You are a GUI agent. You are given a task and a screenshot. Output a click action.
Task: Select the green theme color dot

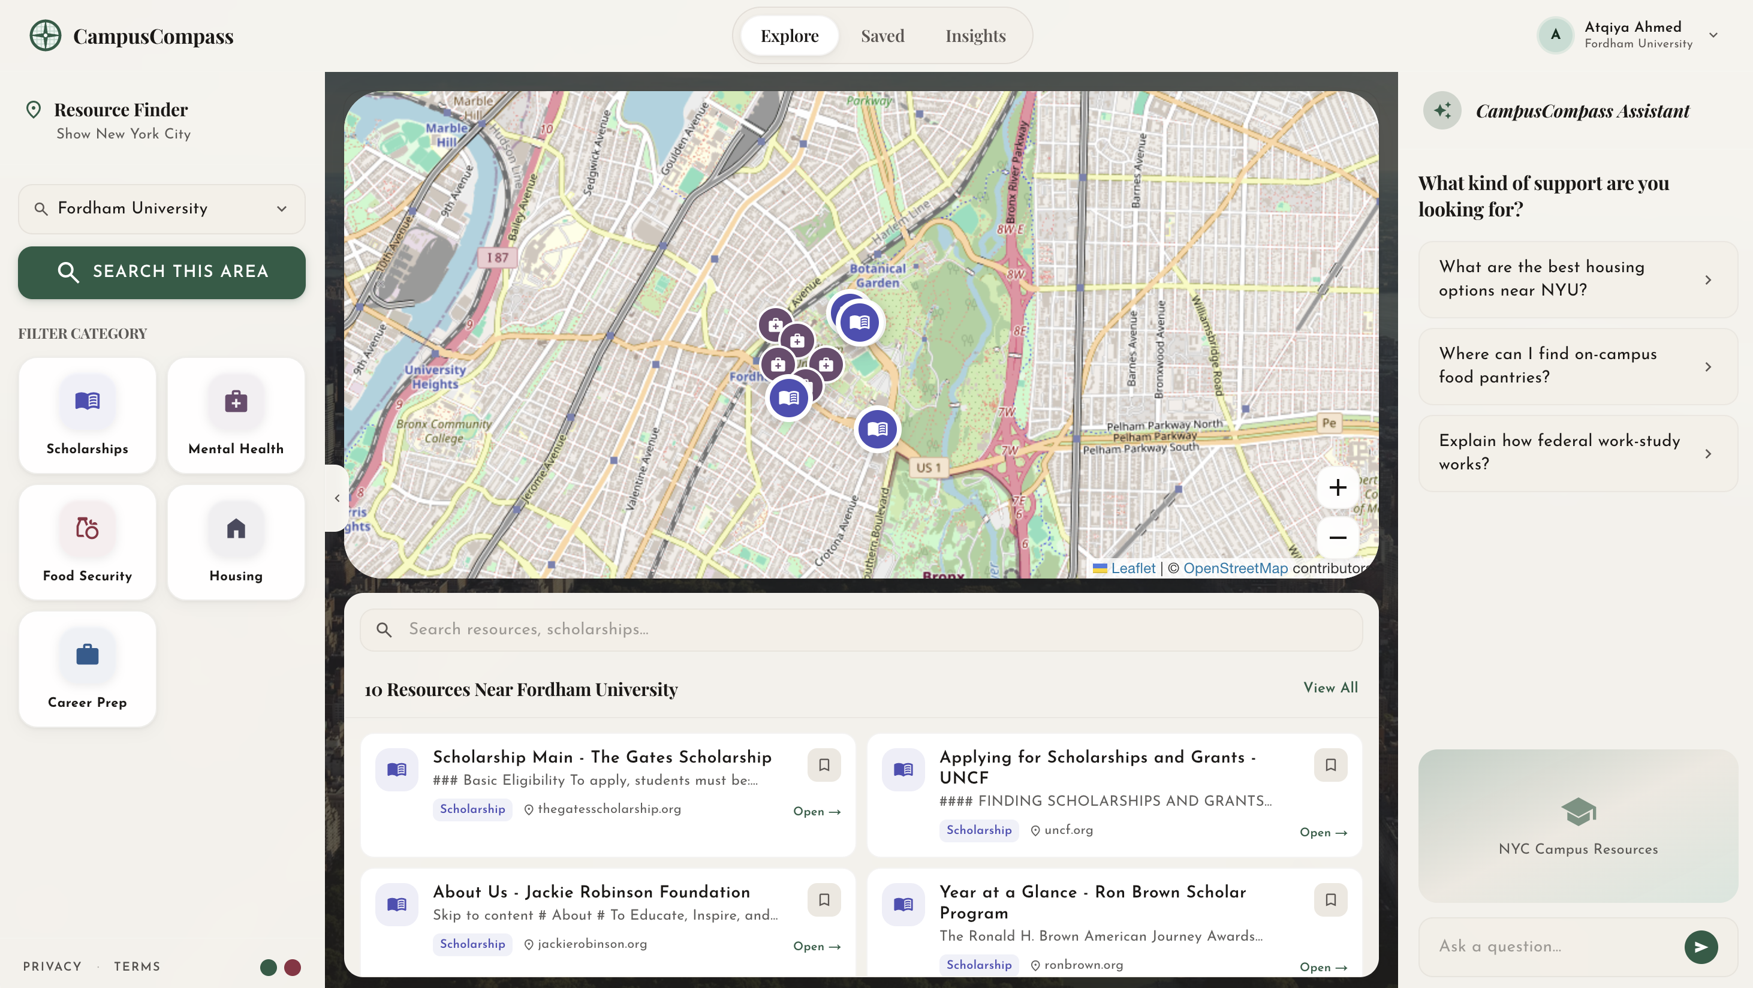click(x=268, y=967)
